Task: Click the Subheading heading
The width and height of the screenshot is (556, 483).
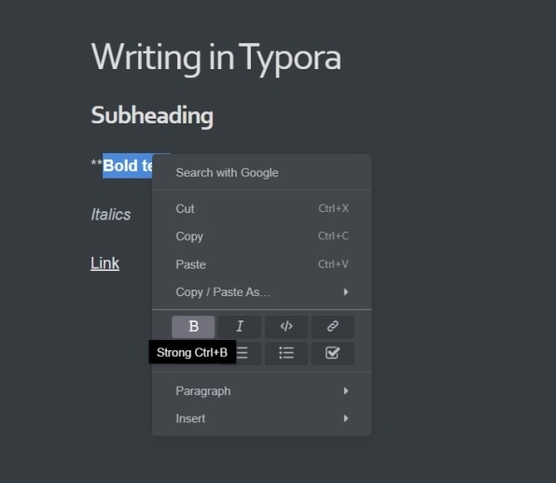Action: 152,116
